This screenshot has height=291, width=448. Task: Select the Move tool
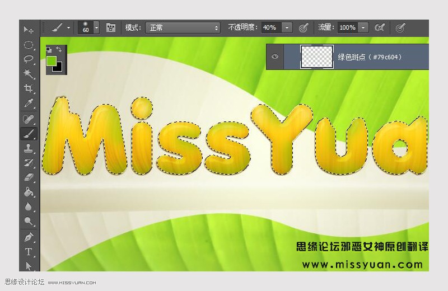pos(29,30)
